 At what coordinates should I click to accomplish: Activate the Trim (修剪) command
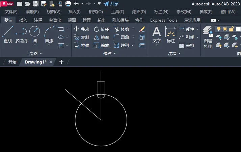(x=122, y=29)
